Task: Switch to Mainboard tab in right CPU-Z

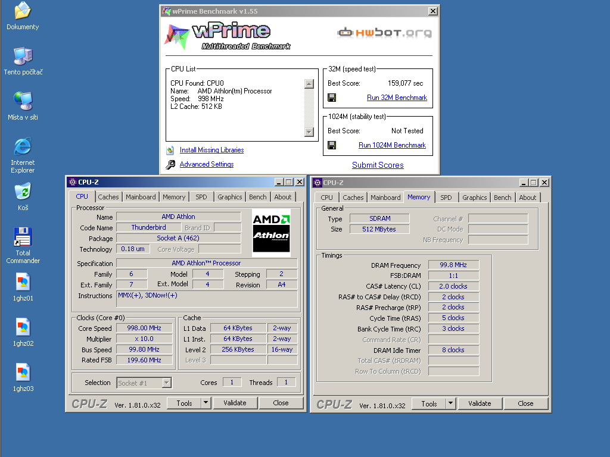Action: pyautogui.click(x=385, y=198)
